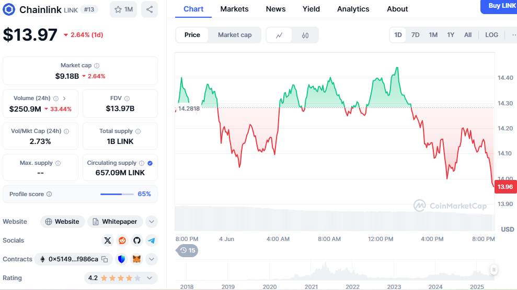Open the Reddit social link
The width and height of the screenshot is (517, 290).
pos(122,240)
